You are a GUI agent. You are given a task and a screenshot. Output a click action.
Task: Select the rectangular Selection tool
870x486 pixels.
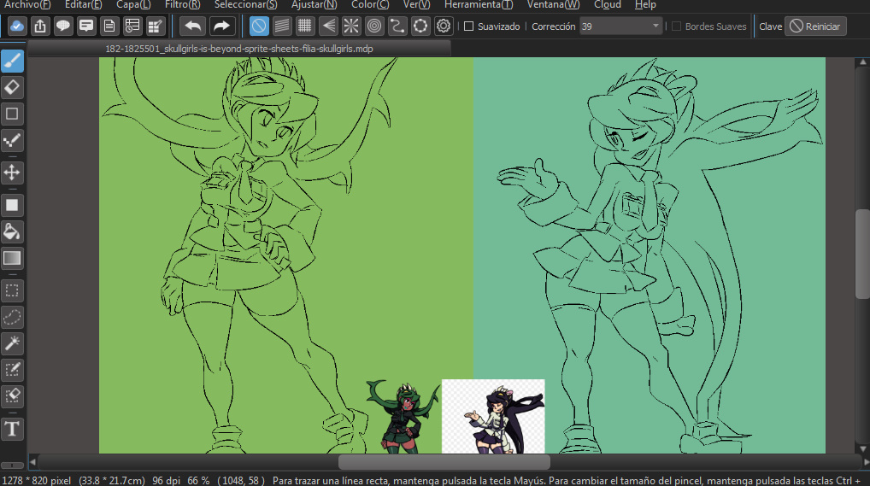click(12, 290)
